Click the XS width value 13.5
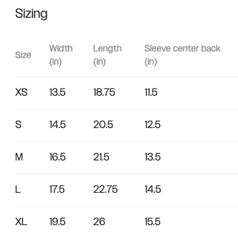This screenshot has width=238, height=243. 57,92
